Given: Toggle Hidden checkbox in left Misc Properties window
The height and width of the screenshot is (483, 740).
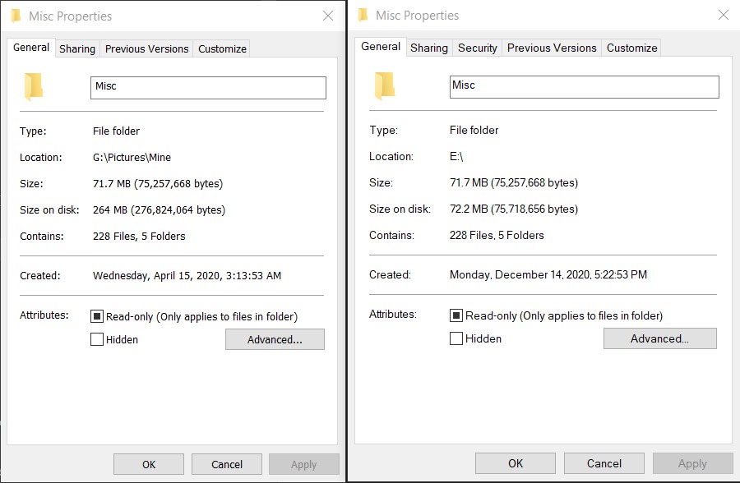Looking at the screenshot, I should click(x=97, y=339).
